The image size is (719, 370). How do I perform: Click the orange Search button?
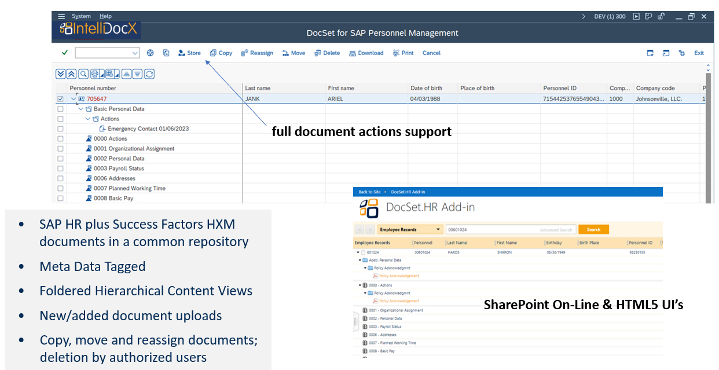coord(593,230)
